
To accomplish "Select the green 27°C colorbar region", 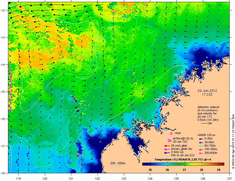I will tap(184, 164).
